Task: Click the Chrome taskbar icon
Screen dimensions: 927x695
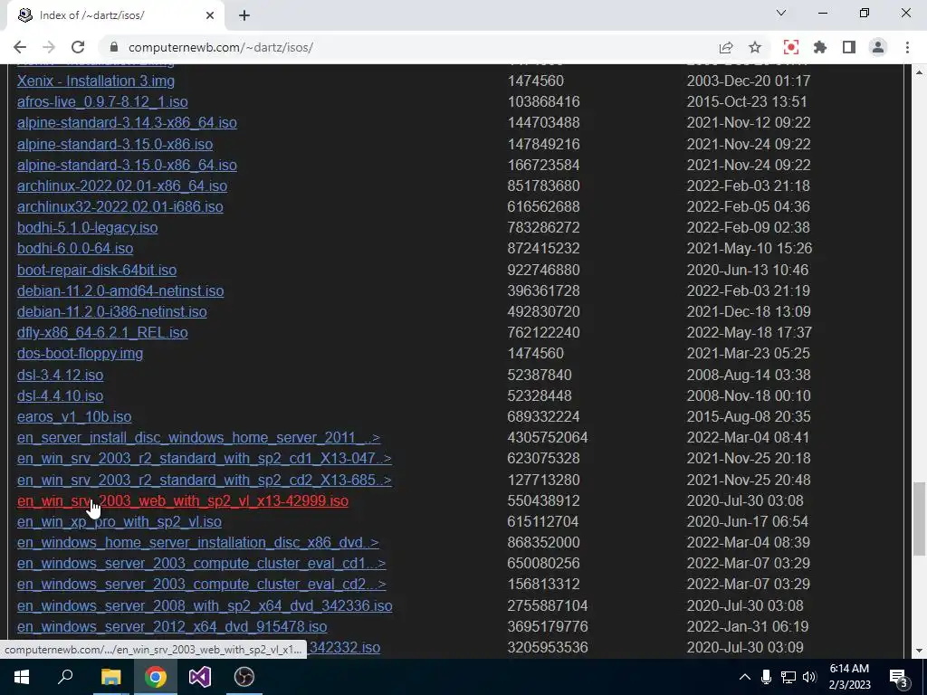Action: click(x=156, y=677)
